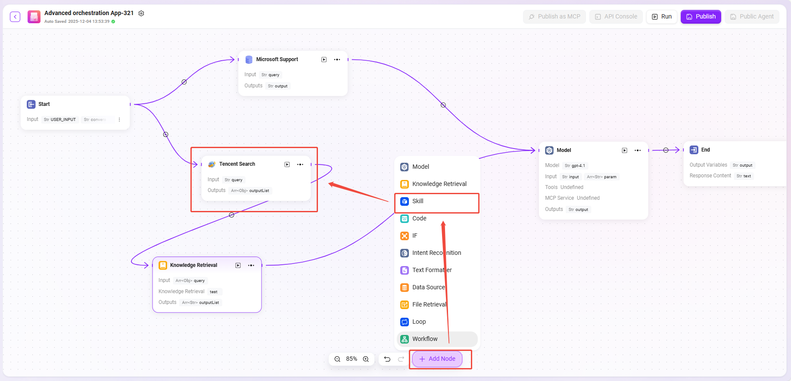Run the Tencent Search node
This screenshot has width=791, height=381.
[287, 164]
